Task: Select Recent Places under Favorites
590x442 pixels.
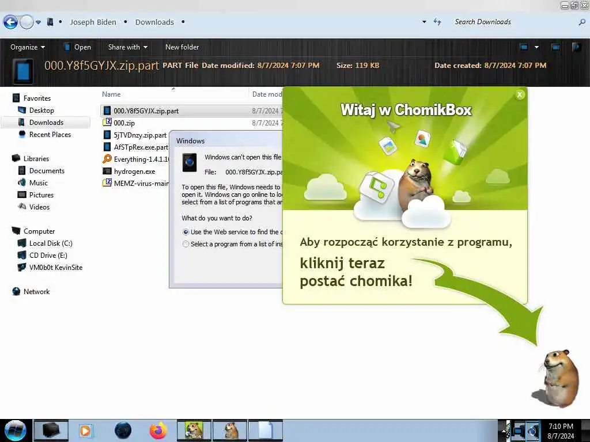Action: coord(50,134)
